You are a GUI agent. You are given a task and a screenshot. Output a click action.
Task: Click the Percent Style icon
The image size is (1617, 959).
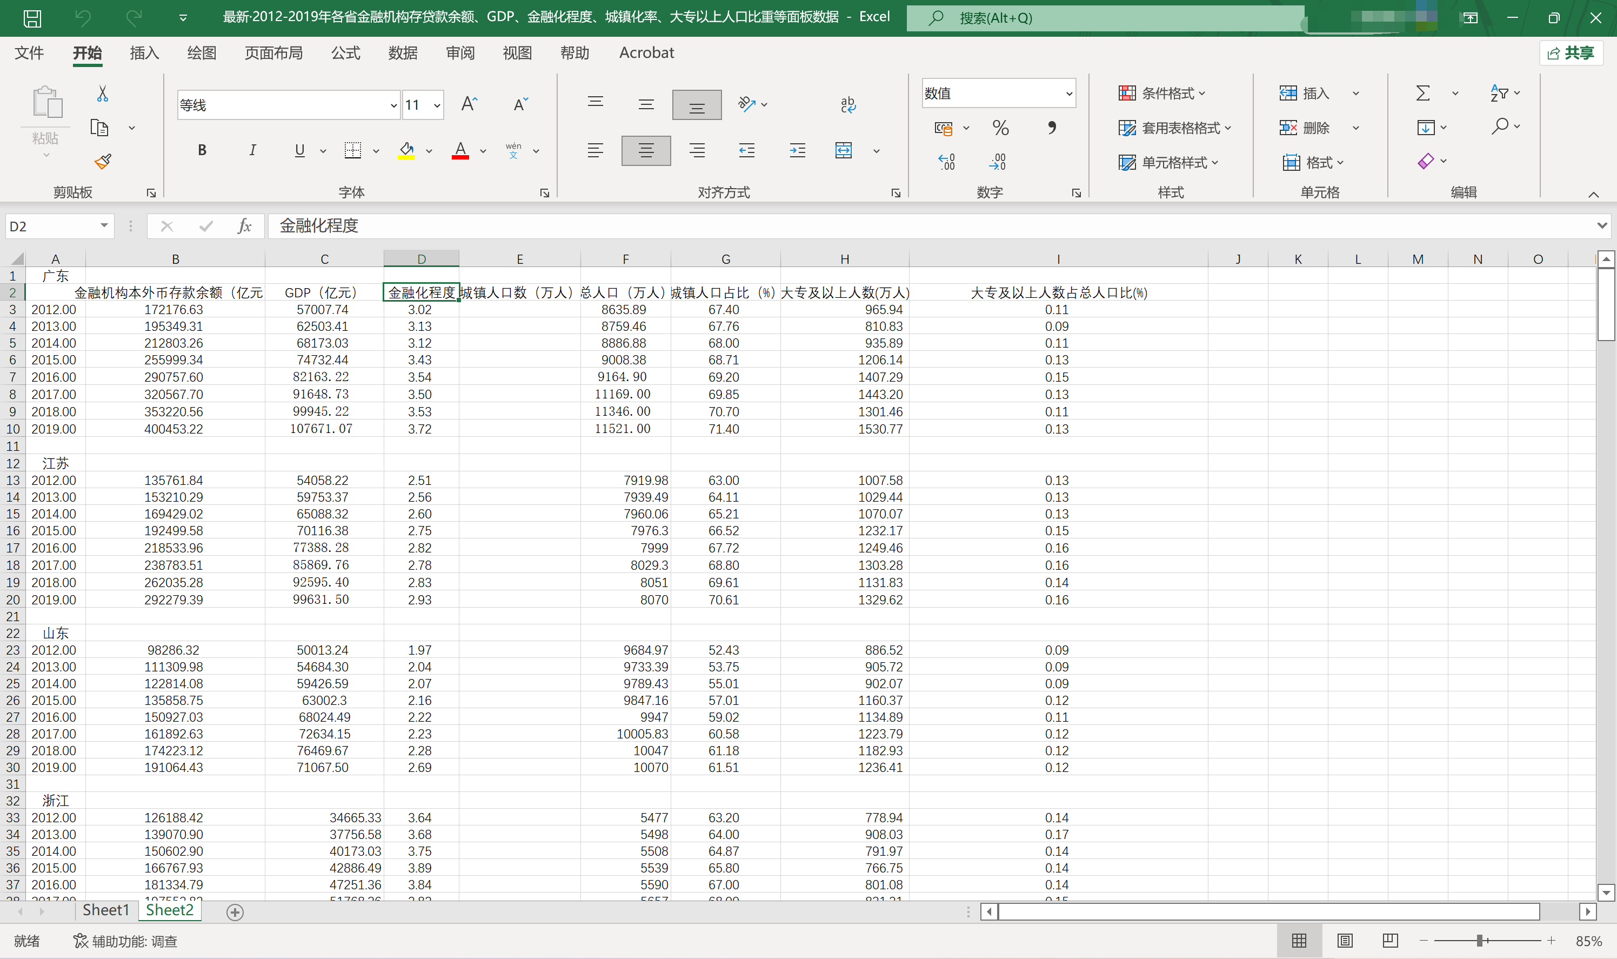1000,128
